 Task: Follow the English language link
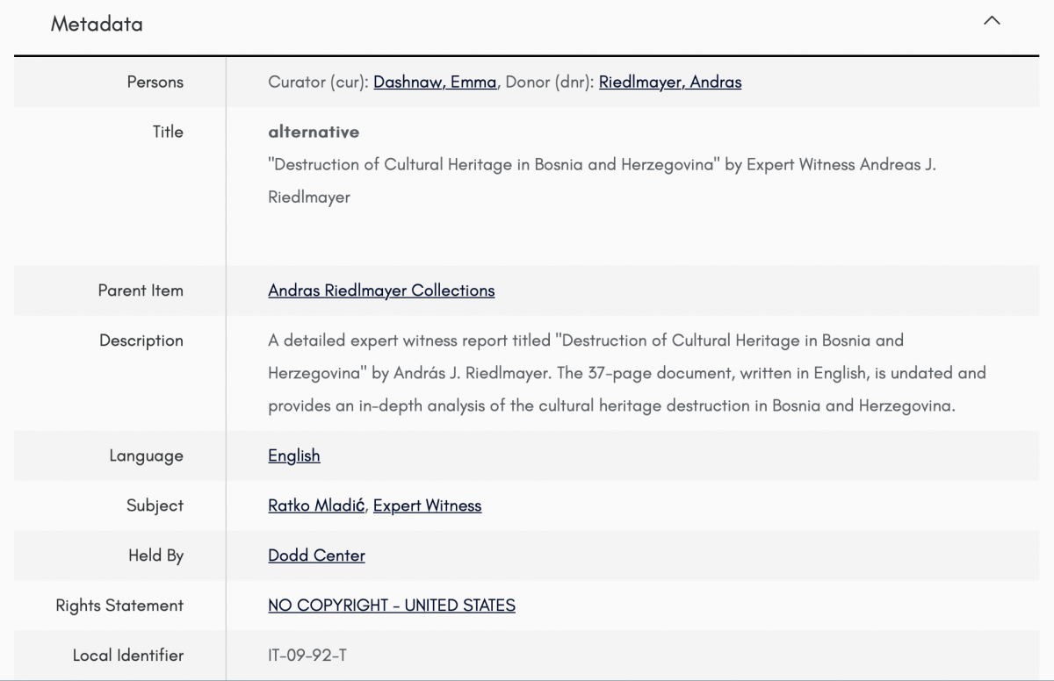294,455
